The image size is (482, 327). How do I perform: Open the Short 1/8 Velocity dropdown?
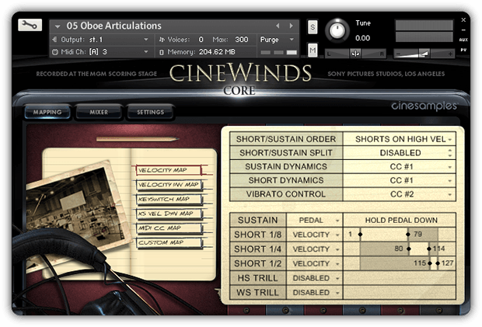pyautogui.click(x=315, y=235)
